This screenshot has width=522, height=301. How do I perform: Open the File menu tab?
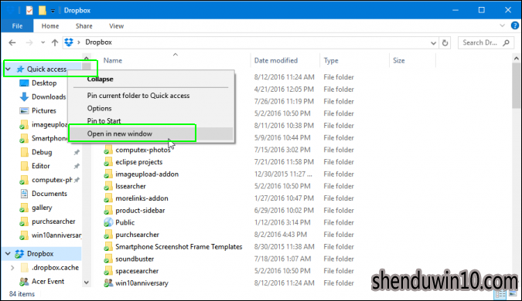click(17, 26)
